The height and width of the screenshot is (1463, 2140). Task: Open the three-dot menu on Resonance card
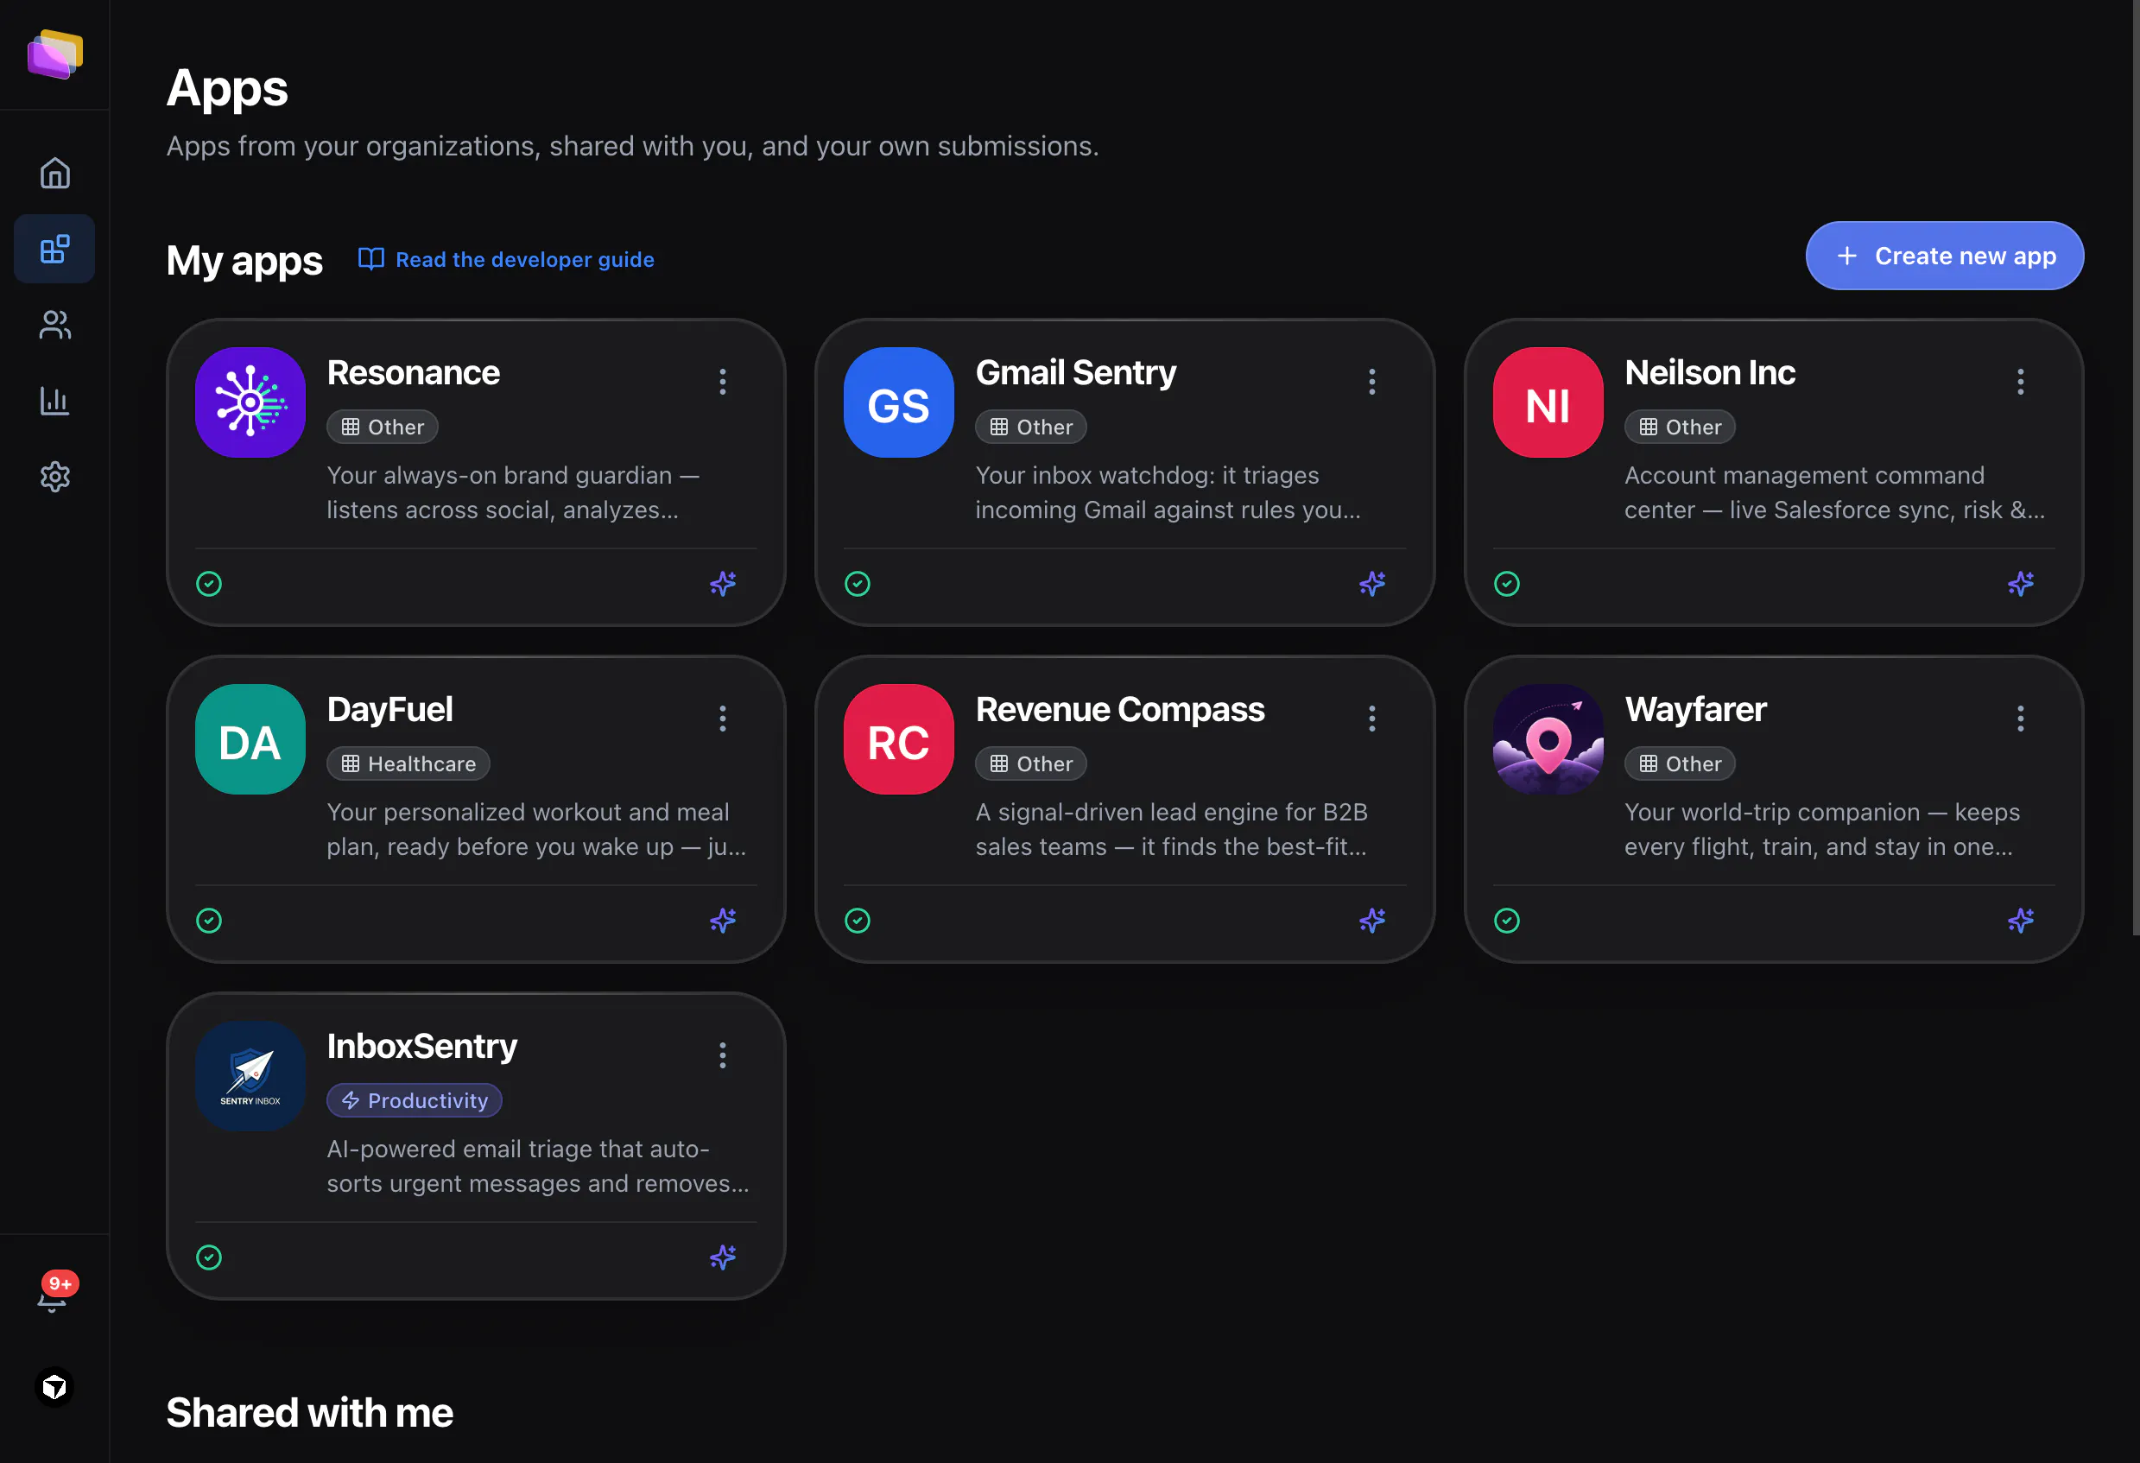(x=723, y=381)
